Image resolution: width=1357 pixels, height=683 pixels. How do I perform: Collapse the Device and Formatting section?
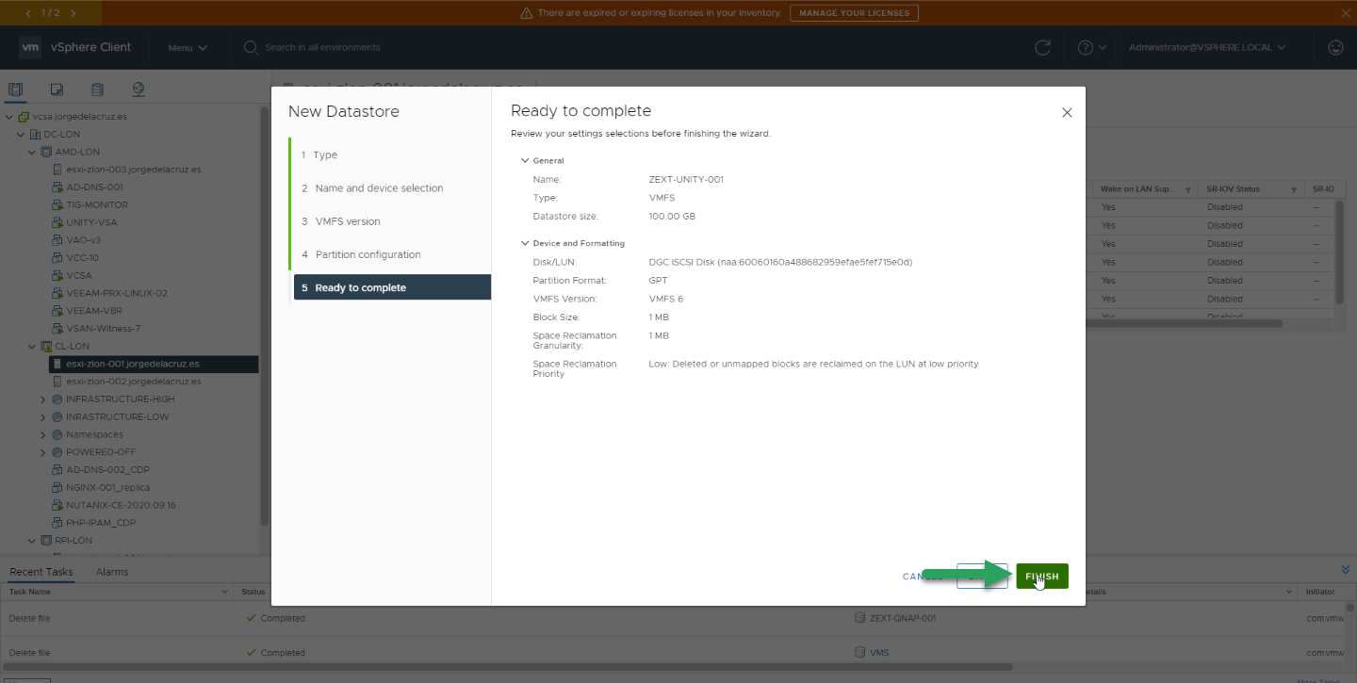525,243
